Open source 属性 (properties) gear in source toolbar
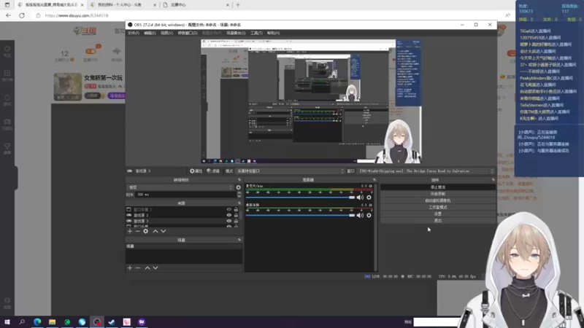The width and height of the screenshot is (584, 328). click(x=196, y=171)
